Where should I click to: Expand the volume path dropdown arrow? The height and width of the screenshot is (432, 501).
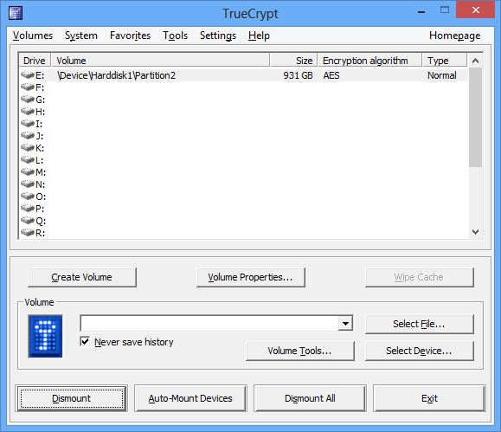tap(345, 324)
